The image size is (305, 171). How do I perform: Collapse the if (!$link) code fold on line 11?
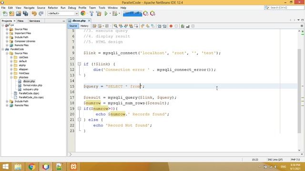coord(79,64)
